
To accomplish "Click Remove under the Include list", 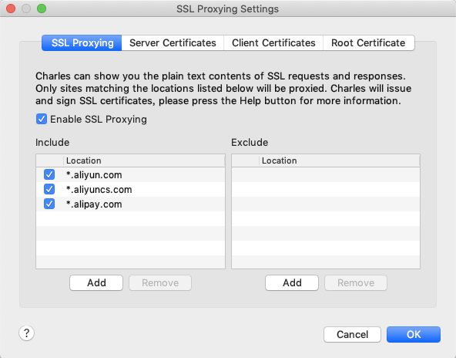I will (160, 283).
